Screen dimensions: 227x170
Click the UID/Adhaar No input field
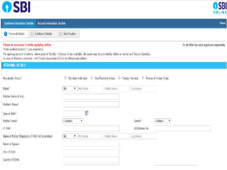coord(182,129)
